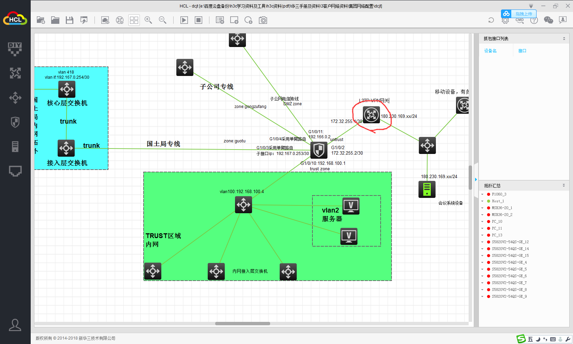Screen dimensions: 573x344
Task: Expand the PC_13 tree entry
Action: (482, 235)
